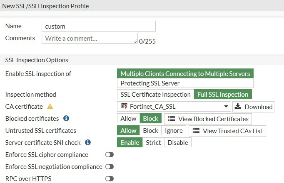
Task: Select Protecting SSL Server option
Action: click(185, 83)
